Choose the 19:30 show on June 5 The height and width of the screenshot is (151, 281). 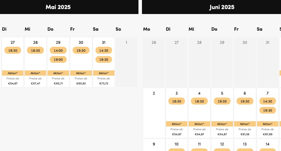pos(222,101)
